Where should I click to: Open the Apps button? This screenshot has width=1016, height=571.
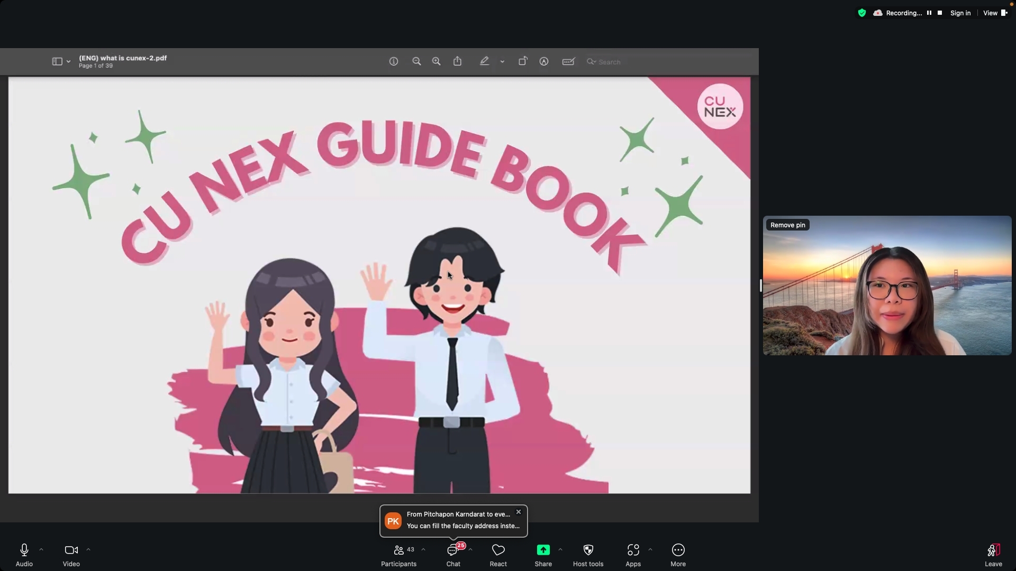tap(633, 550)
